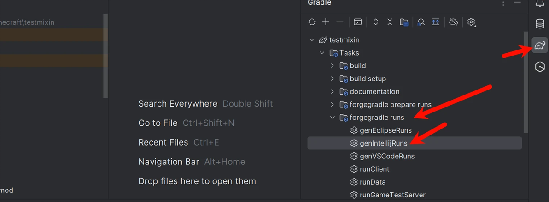Screen dimensions: 549x202
Task: Collapse all nodes in Gradle tree
Action: click(390, 22)
